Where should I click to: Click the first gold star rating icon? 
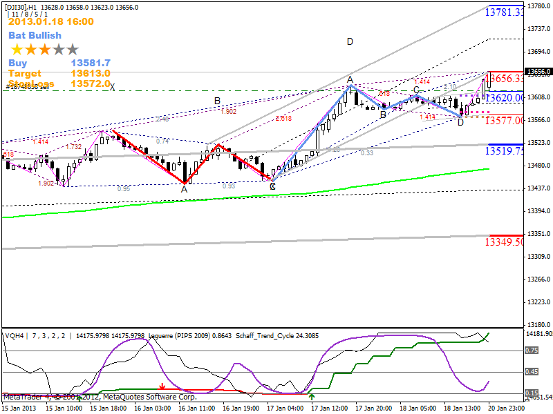click(x=17, y=50)
